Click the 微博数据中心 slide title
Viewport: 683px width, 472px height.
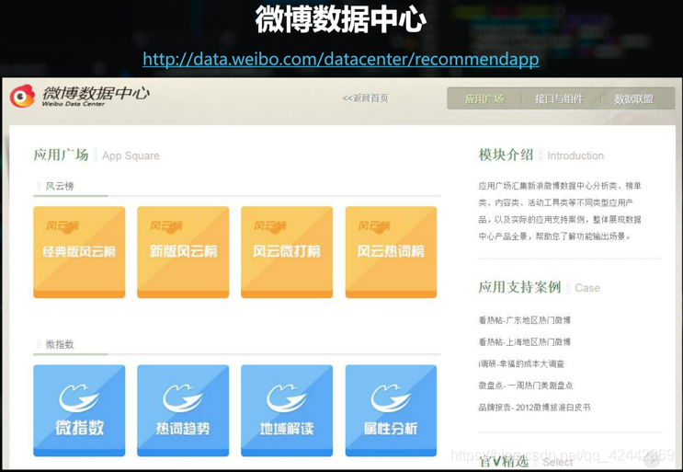(341, 19)
